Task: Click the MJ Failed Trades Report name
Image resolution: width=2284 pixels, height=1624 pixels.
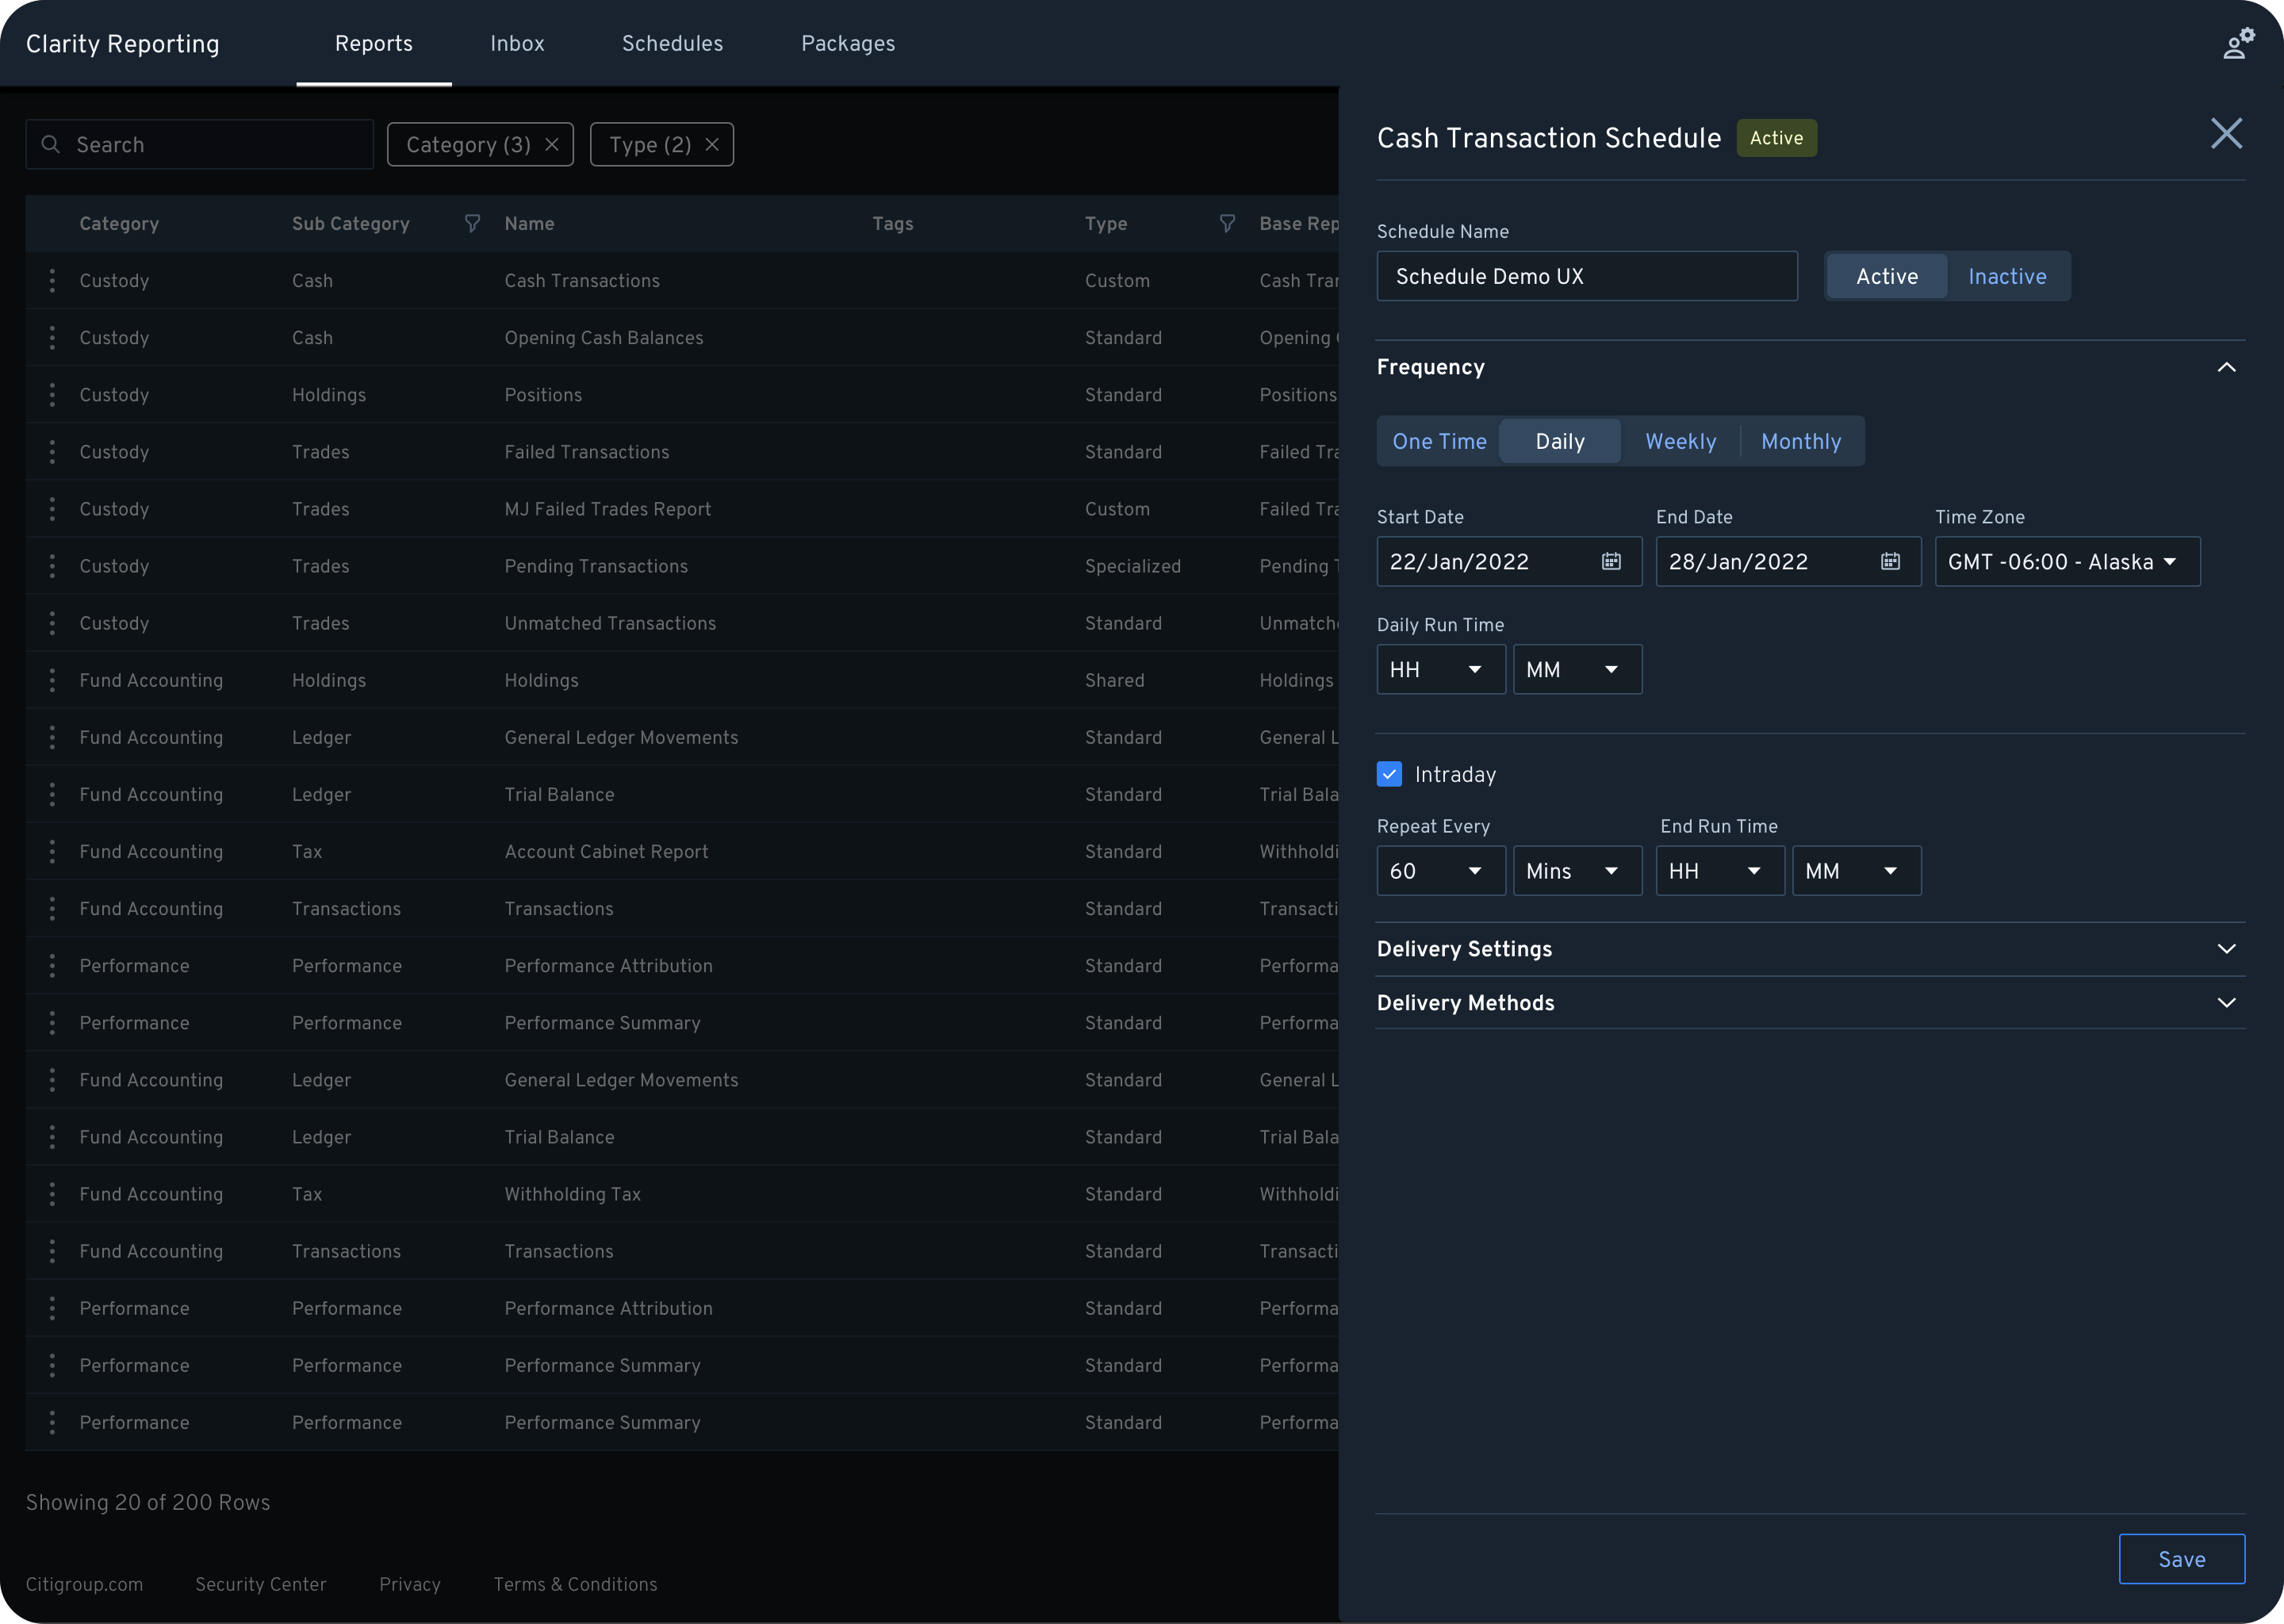Action: pos(608,509)
